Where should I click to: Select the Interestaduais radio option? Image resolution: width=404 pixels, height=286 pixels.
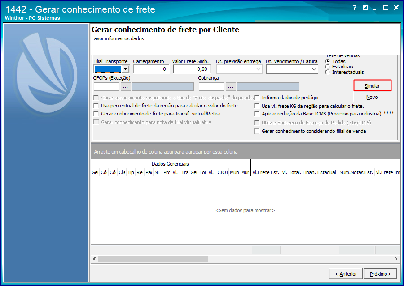coord(328,72)
